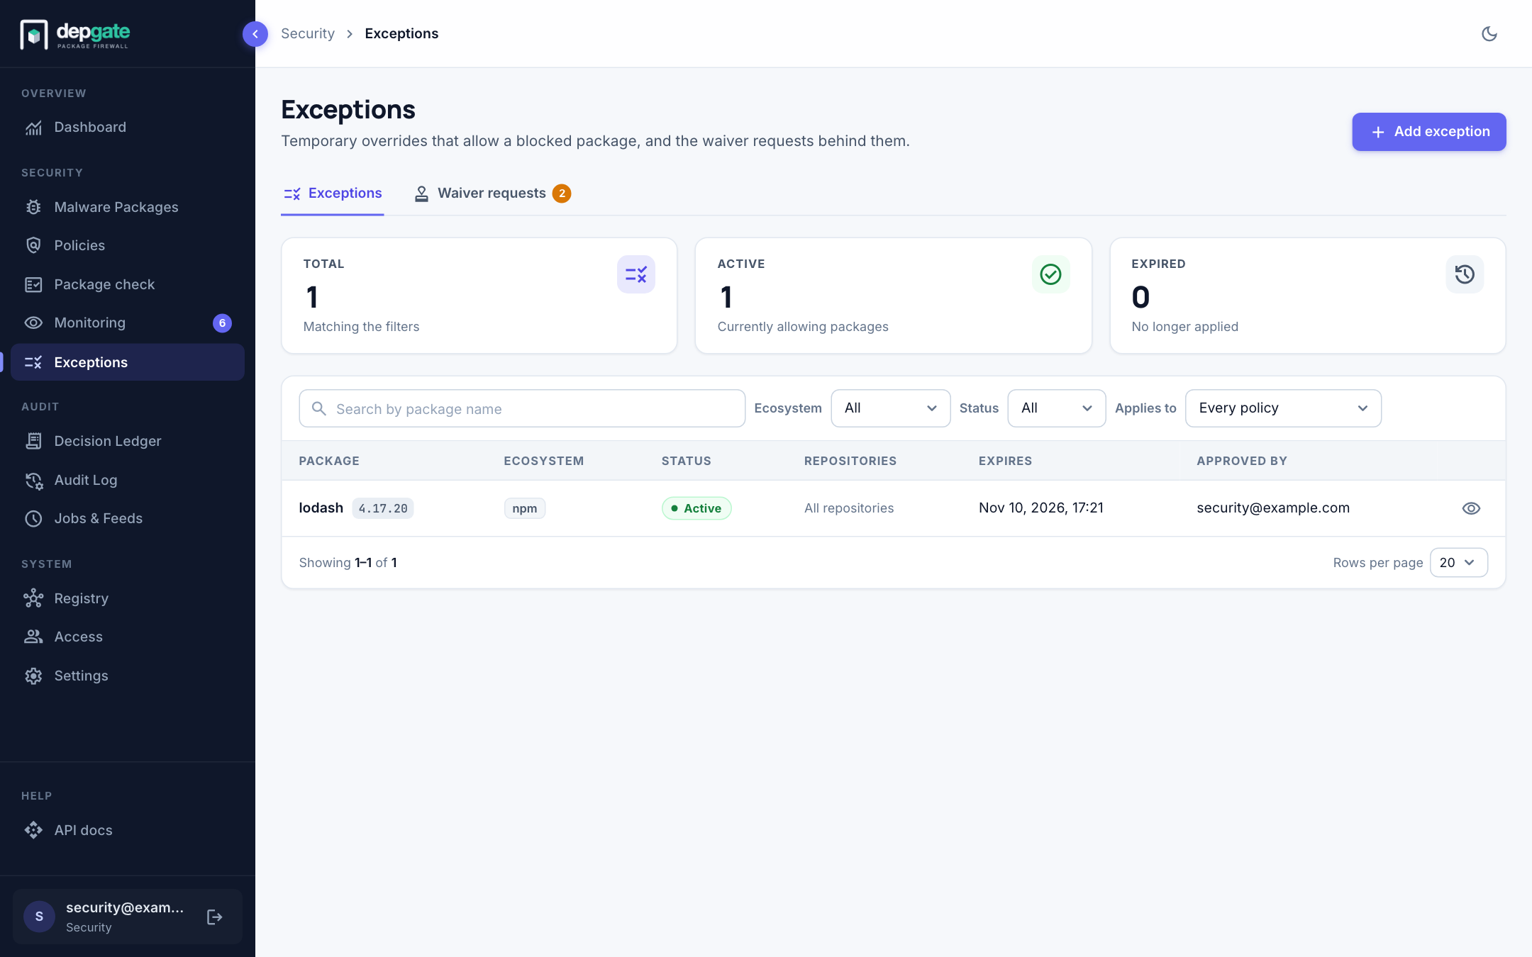Click the Total card exceptions icon
The width and height of the screenshot is (1532, 957).
tap(635, 274)
